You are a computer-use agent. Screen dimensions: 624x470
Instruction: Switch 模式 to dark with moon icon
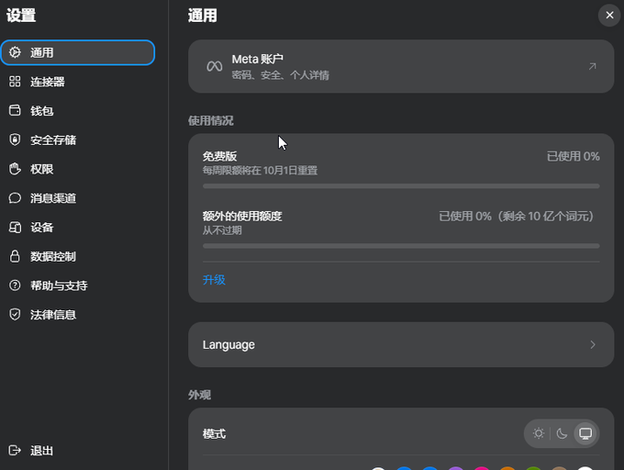point(562,433)
